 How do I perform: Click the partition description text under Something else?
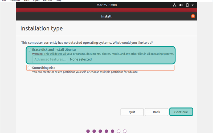[x=85, y=72]
